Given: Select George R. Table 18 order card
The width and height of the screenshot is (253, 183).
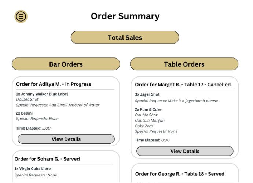Looking at the screenshot, I should tap(180, 174).
